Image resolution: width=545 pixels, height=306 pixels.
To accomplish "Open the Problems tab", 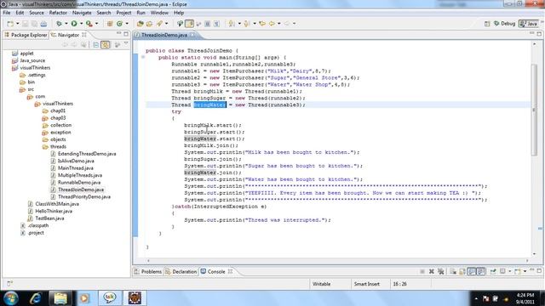I will pyautogui.click(x=148, y=272).
